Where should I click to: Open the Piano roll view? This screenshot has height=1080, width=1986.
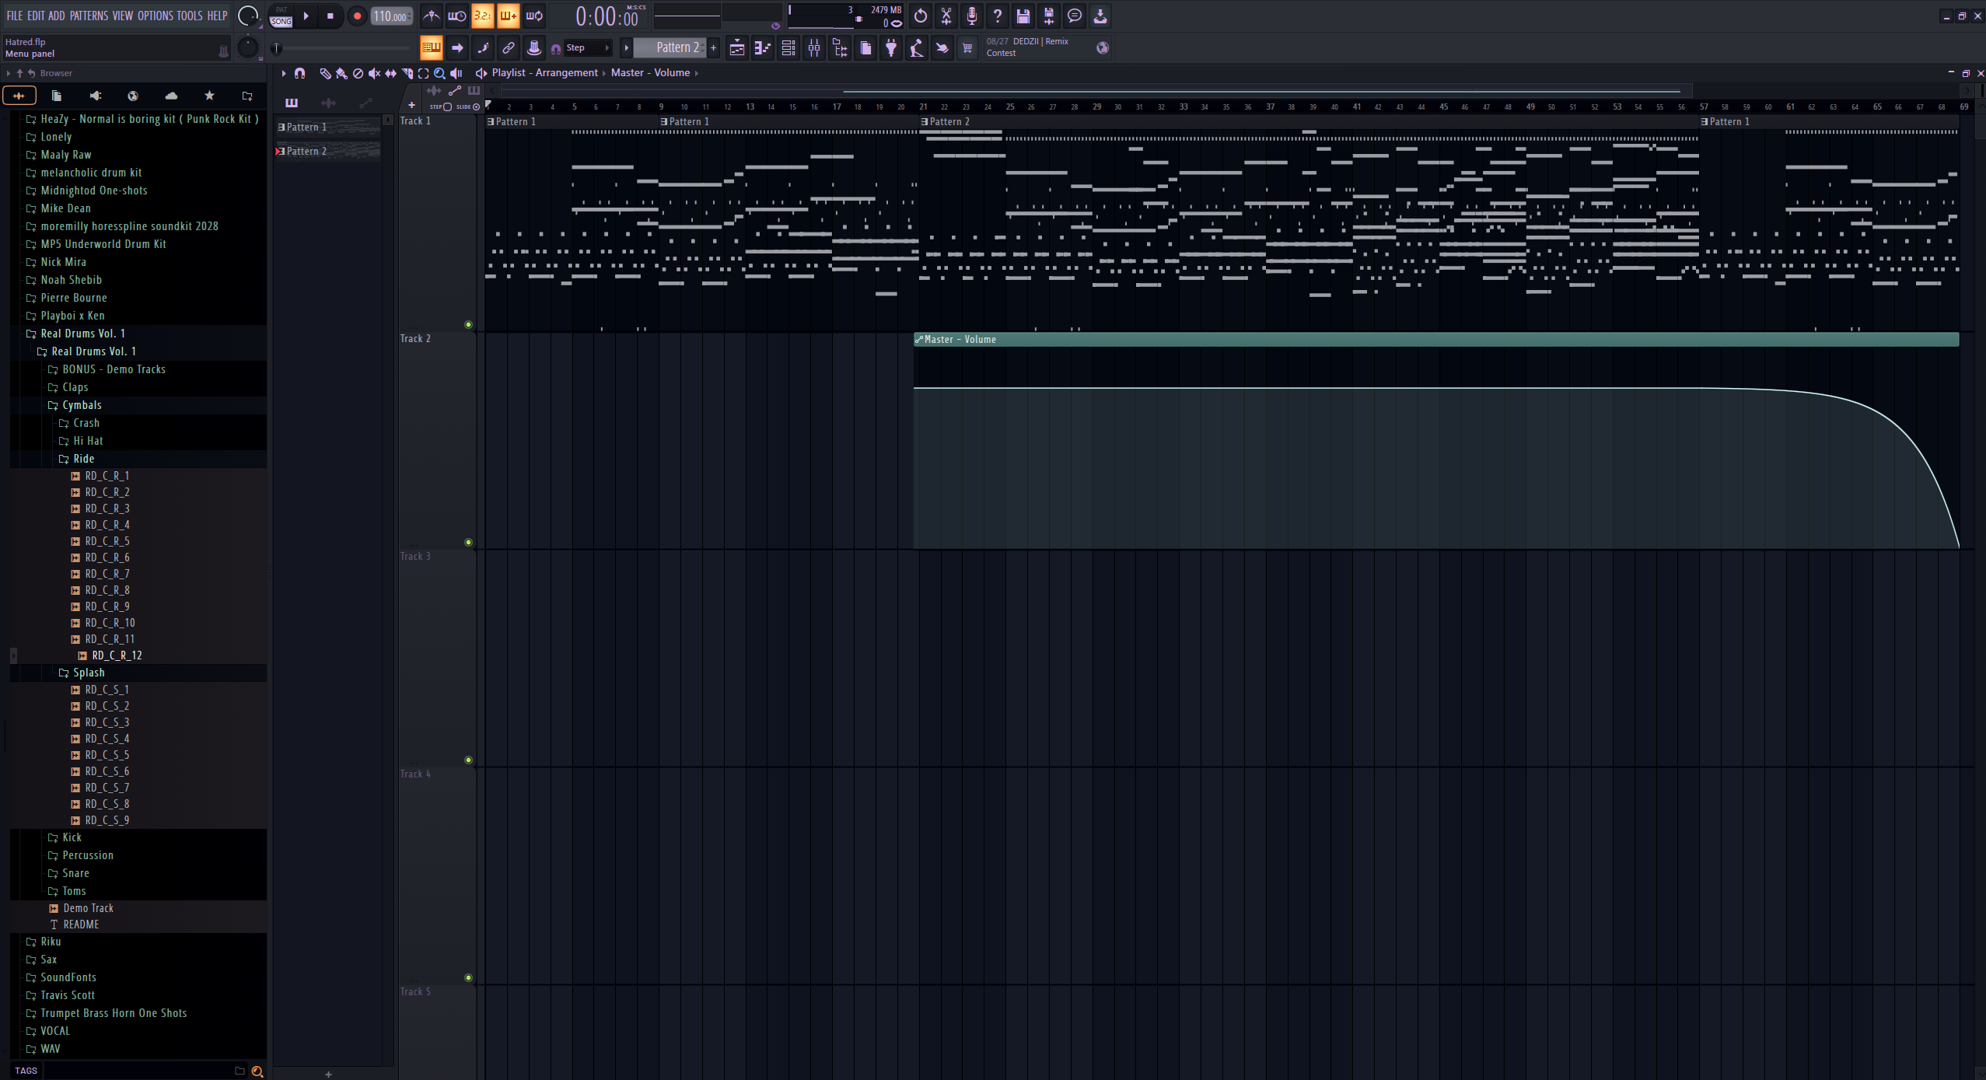(762, 48)
